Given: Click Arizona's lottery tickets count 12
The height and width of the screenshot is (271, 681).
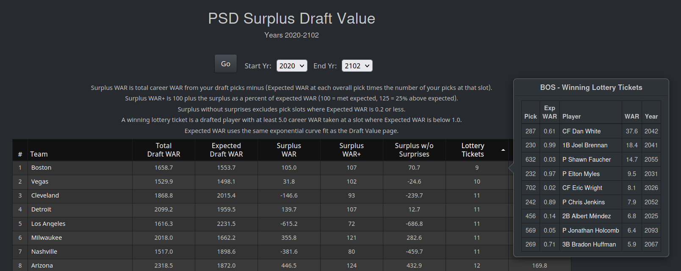Looking at the screenshot, I should click(477, 266).
